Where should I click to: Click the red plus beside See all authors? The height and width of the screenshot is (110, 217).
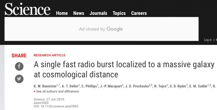[34, 91]
